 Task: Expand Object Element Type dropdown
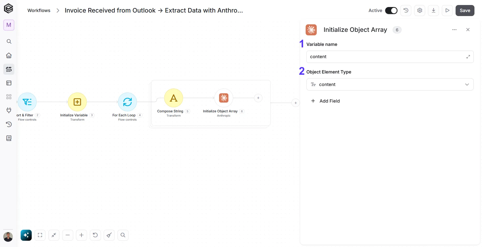[x=390, y=85]
